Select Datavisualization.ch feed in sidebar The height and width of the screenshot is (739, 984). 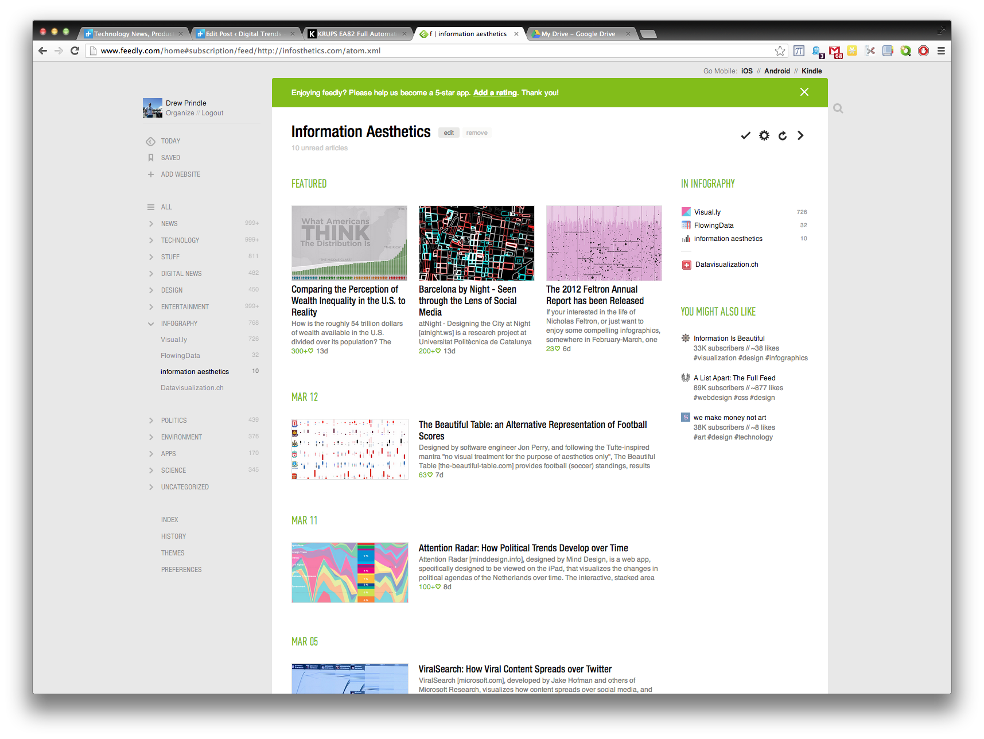192,388
